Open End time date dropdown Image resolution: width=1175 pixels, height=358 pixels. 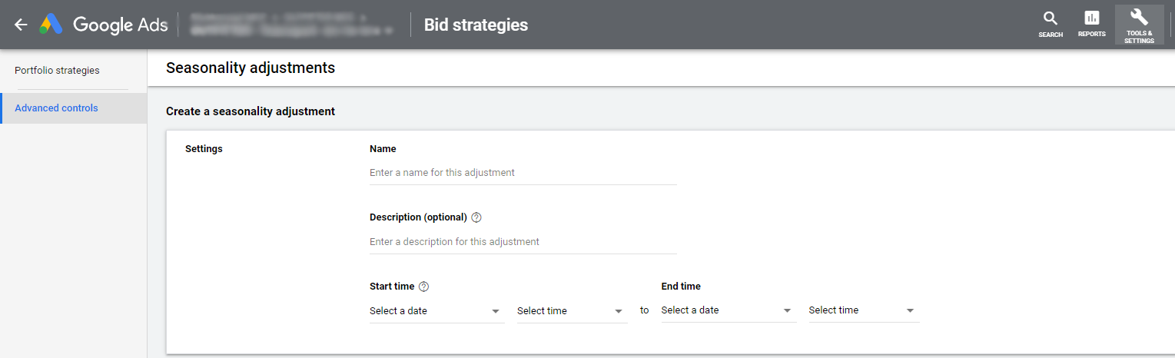pyautogui.click(x=729, y=310)
